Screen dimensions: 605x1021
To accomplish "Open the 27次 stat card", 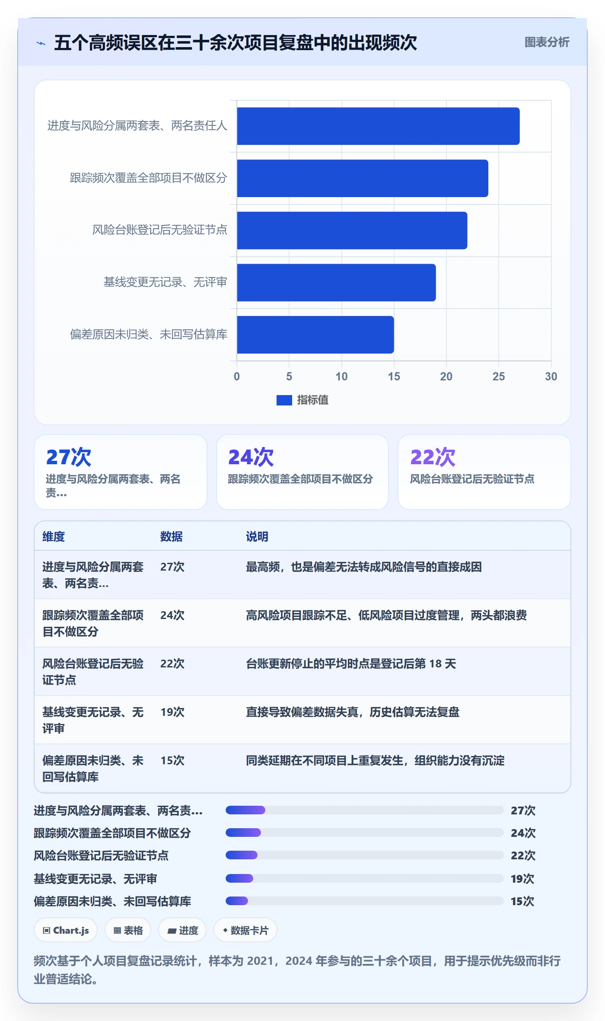I will (x=121, y=472).
